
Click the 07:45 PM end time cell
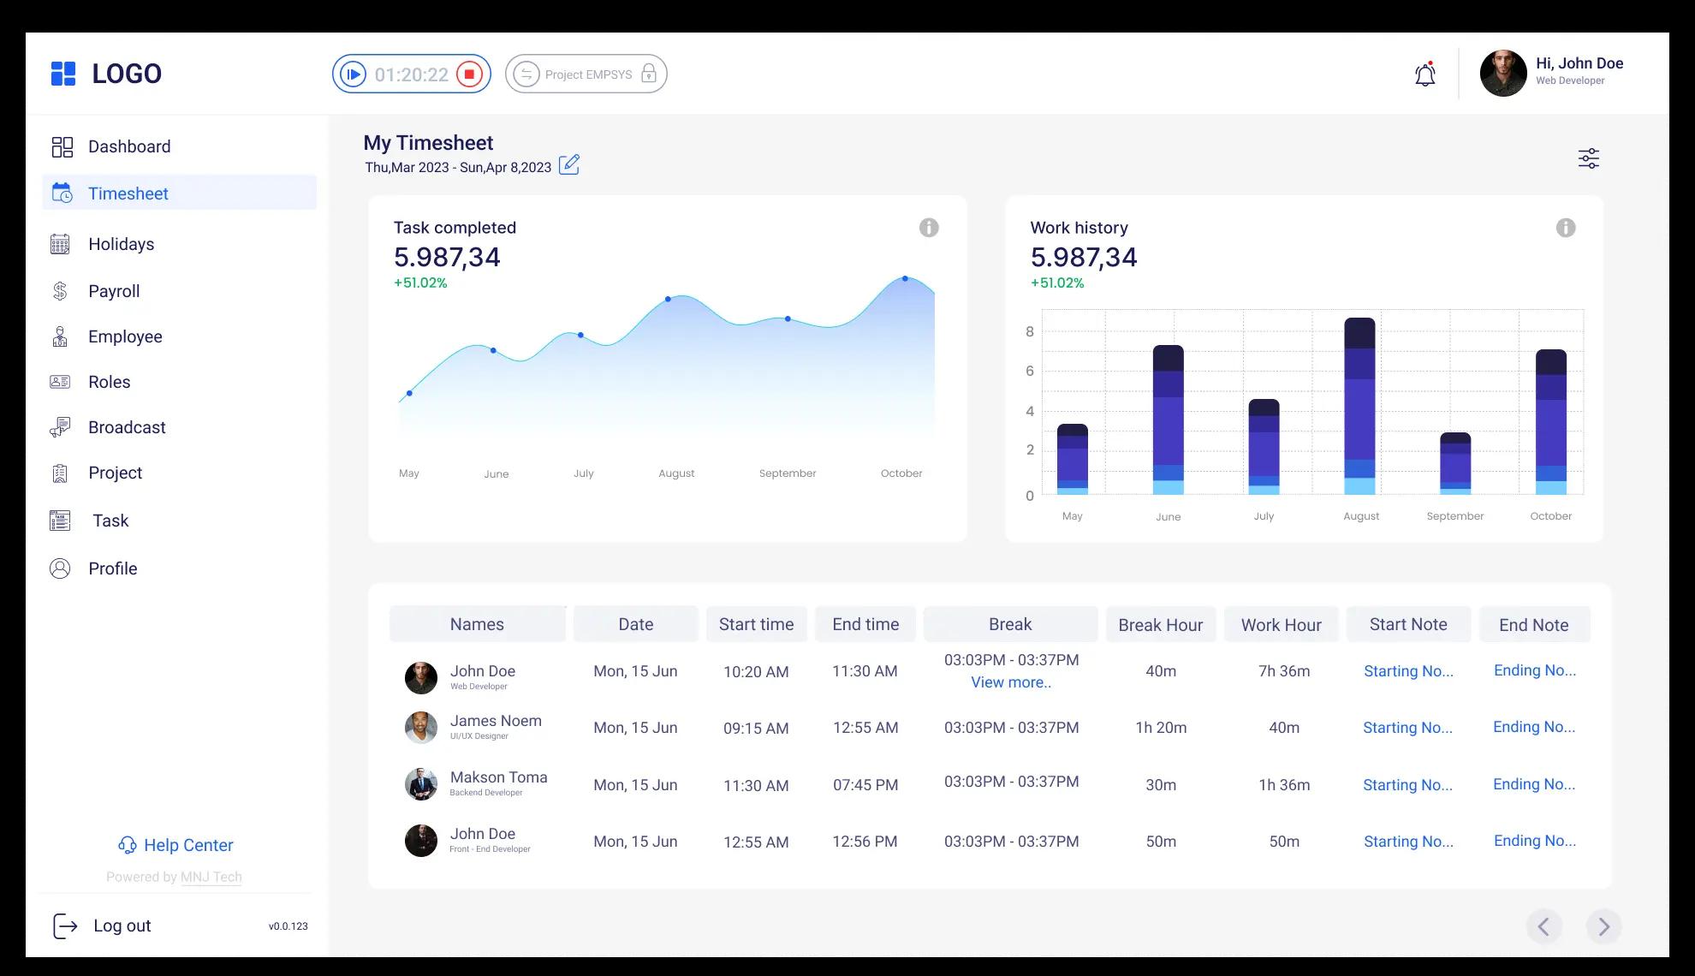point(865,785)
